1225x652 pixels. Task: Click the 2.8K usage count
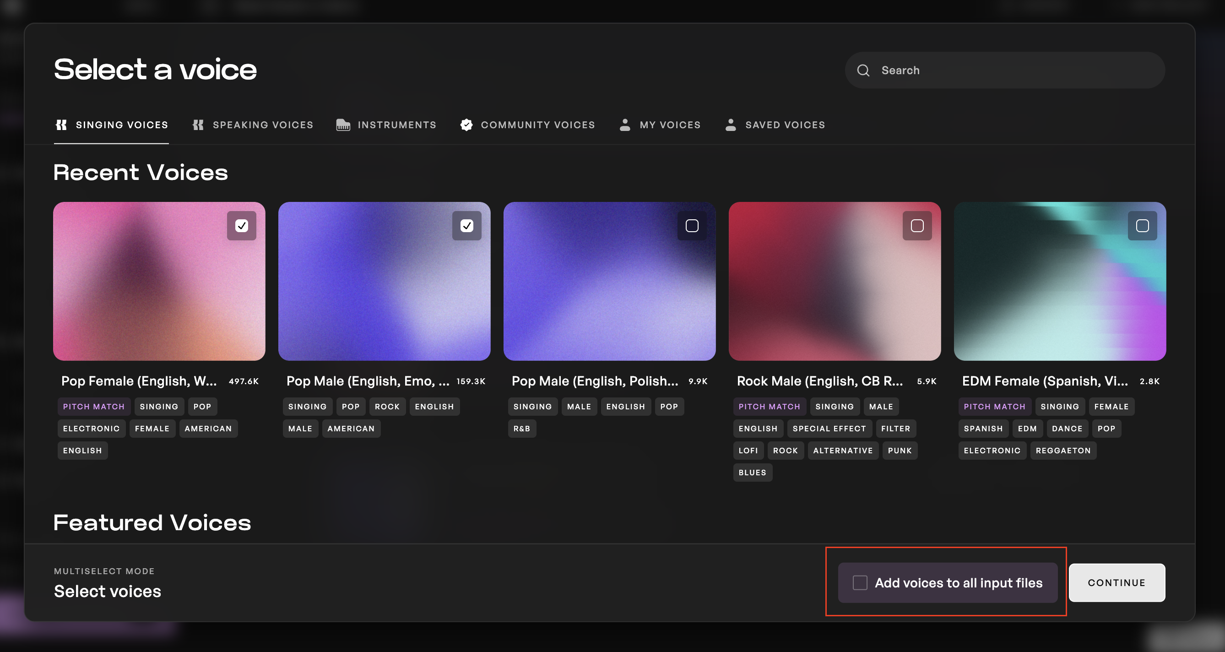(x=1150, y=381)
